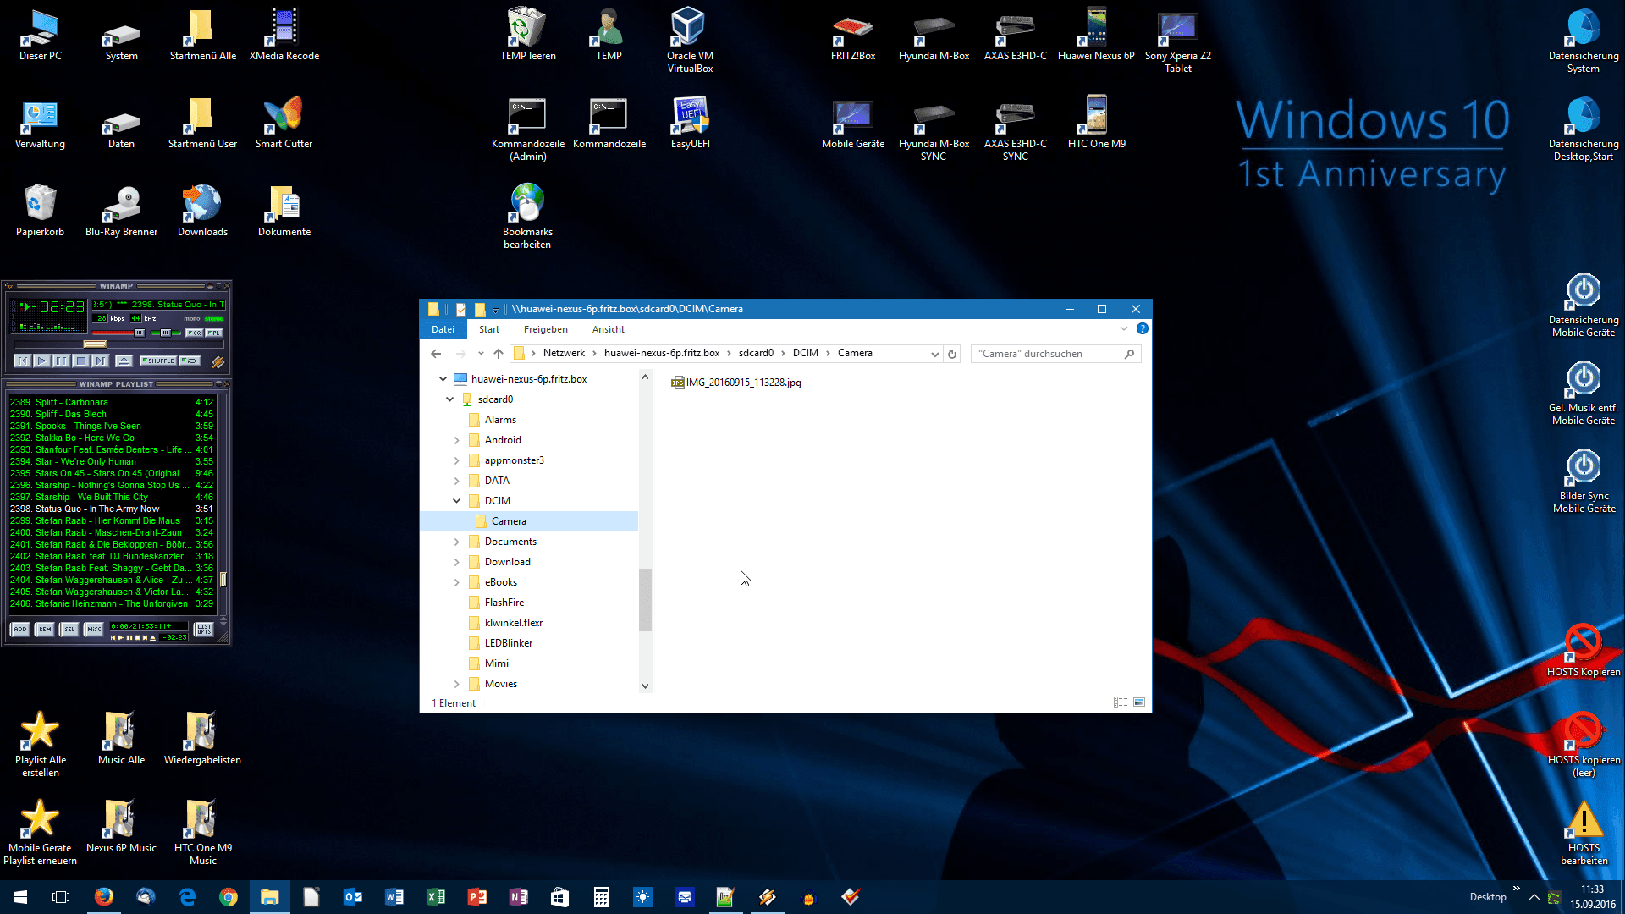
Task: Click the 'Camera durchsuchen' search field
Action: click(1055, 354)
